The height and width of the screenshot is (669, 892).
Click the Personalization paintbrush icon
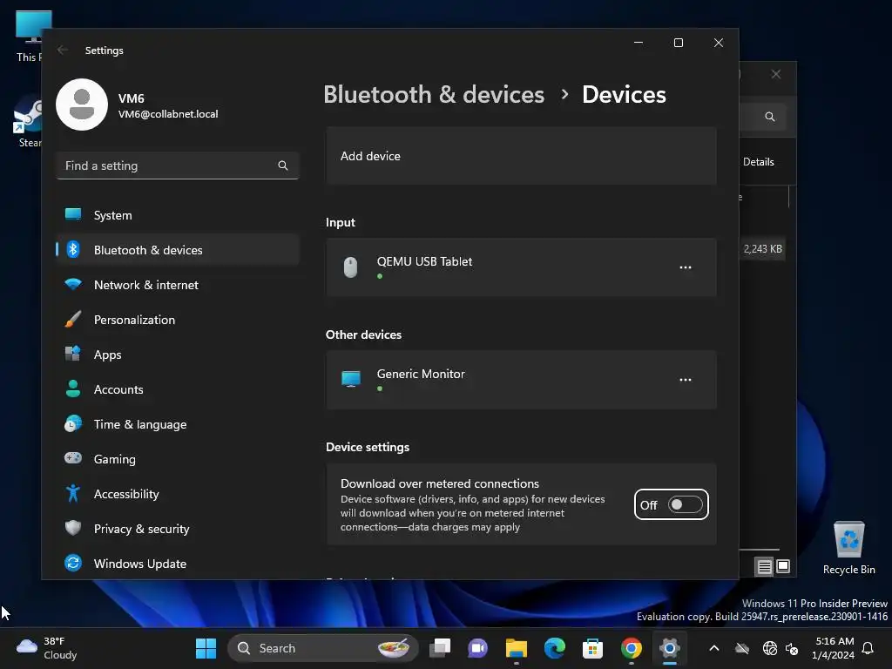click(73, 319)
